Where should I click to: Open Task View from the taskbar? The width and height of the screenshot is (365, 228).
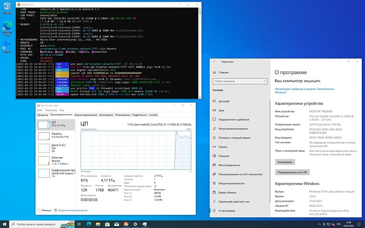[x=79, y=224]
